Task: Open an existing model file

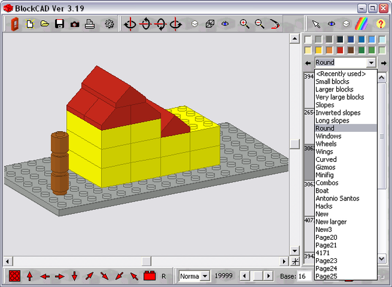Action: [x=45, y=24]
